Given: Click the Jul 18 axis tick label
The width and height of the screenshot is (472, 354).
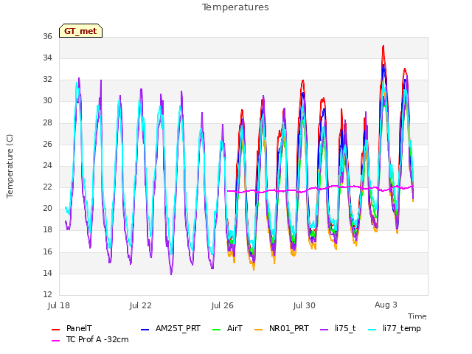Looking at the screenshot, I should coord(59,305).
